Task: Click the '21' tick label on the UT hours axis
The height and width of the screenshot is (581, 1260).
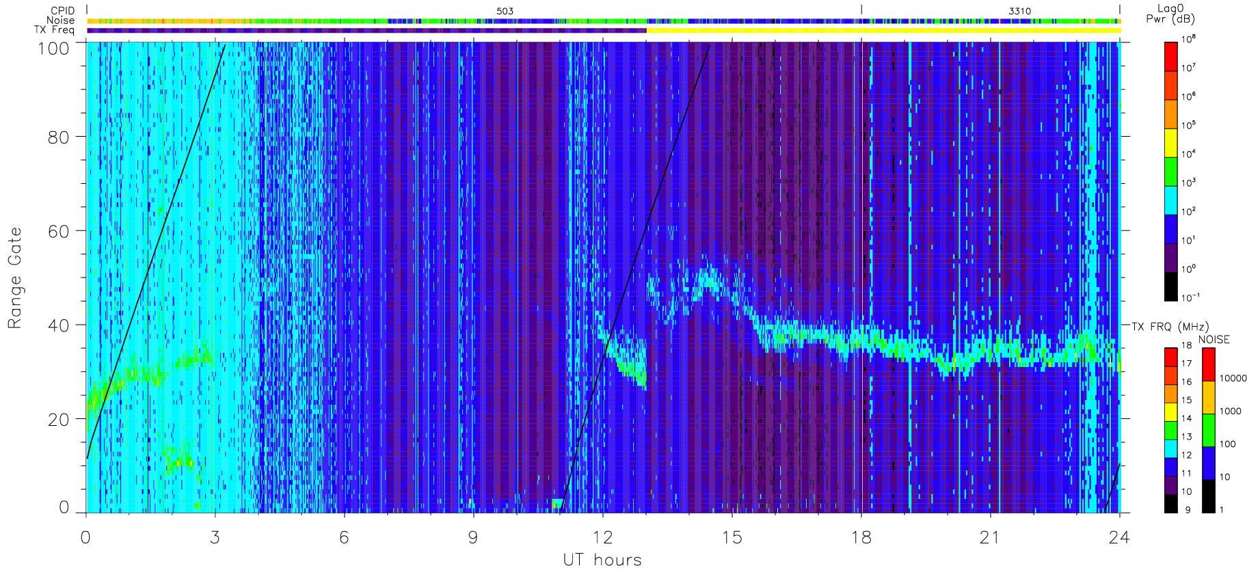Action: point(990,538)
